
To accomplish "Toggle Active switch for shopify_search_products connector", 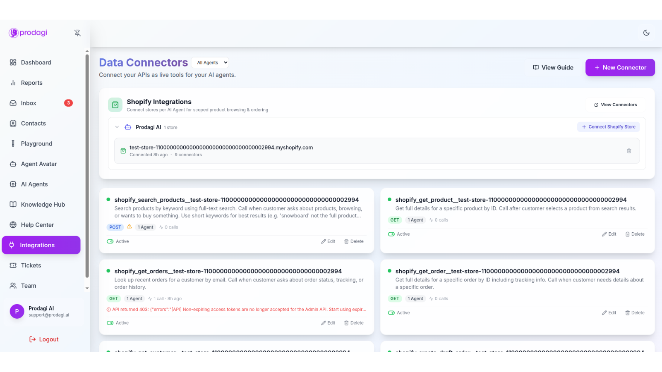I will click(x=110, y=241).
